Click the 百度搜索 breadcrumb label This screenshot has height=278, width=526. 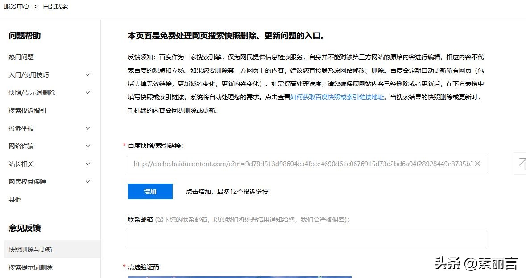tap(55, 6)
